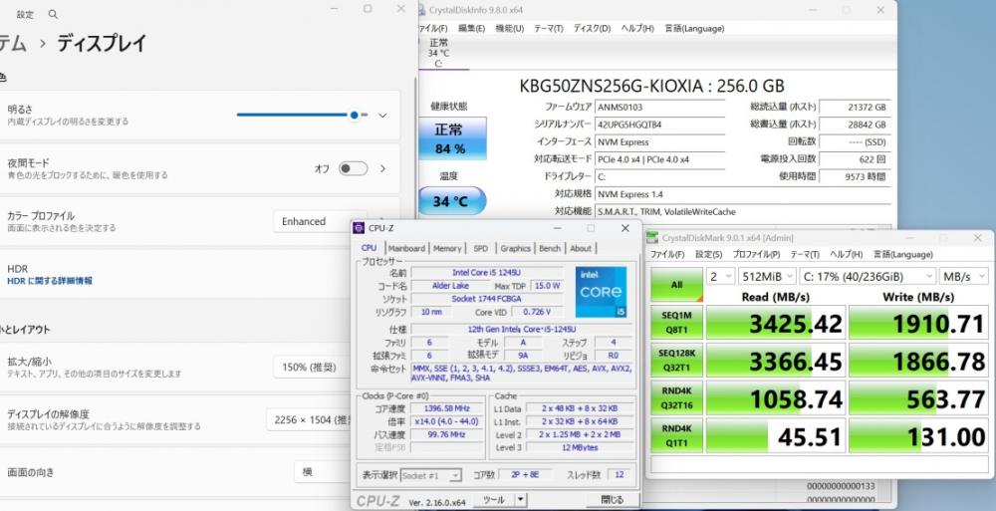
Task: Click the search icon in Settings
Action: click(x=54, y=14)
